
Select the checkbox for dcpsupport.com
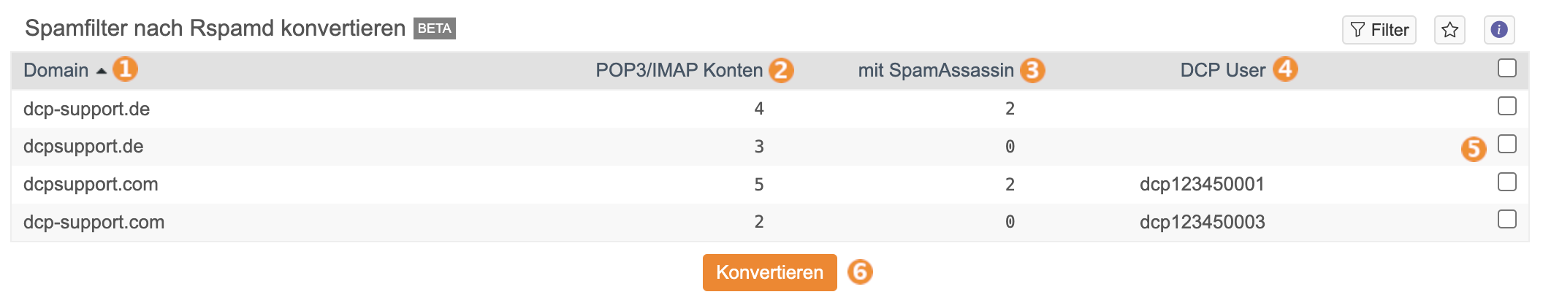(1506, 182)
